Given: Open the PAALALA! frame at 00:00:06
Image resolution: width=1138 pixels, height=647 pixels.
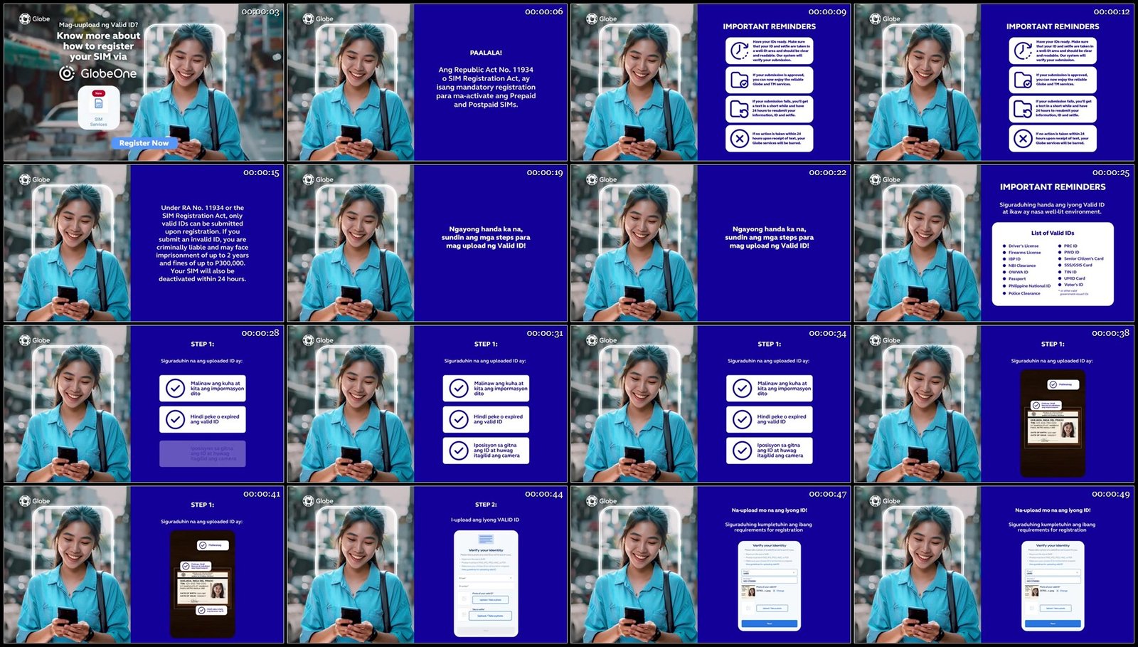Looking at the screenshot, I should pos(427,83).
